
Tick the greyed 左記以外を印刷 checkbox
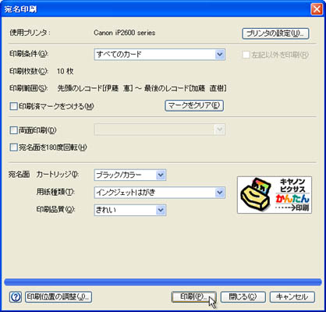(246, 55)
